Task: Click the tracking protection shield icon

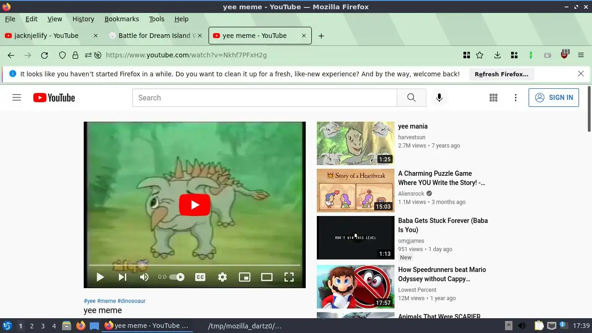Action: (x=62, y=55)
